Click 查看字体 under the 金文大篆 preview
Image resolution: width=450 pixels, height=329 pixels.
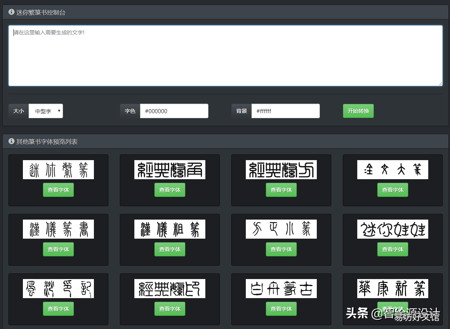393,190
